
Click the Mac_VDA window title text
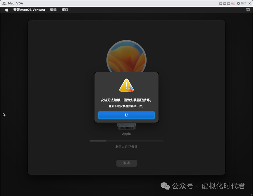pos(16,4)
